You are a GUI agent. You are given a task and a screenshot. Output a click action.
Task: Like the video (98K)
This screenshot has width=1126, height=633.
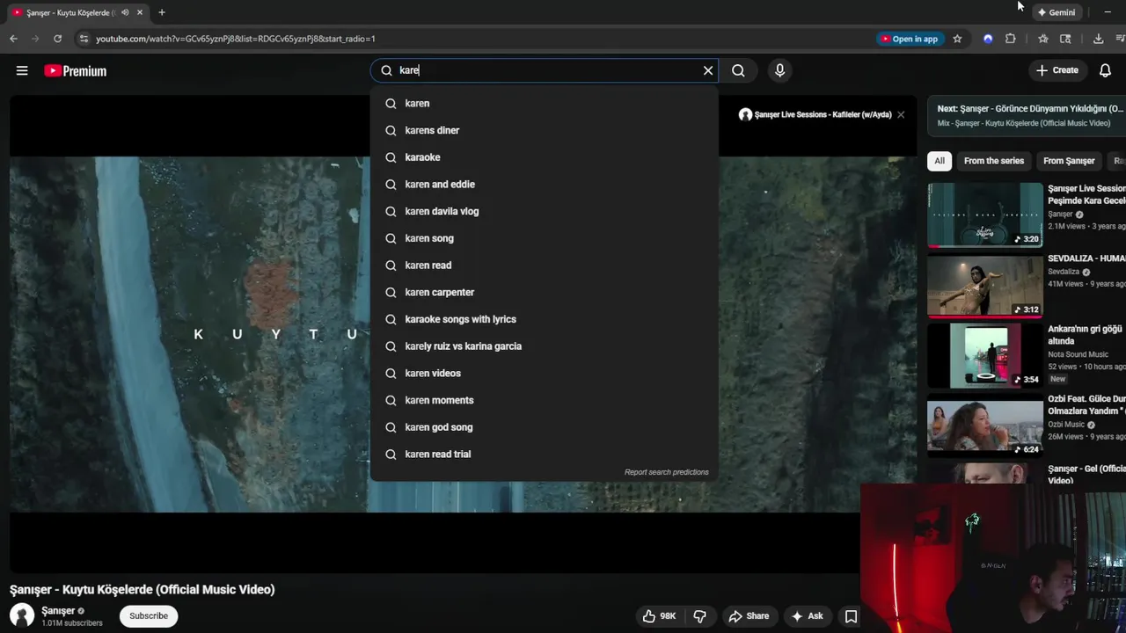click(x=659, y=616)
